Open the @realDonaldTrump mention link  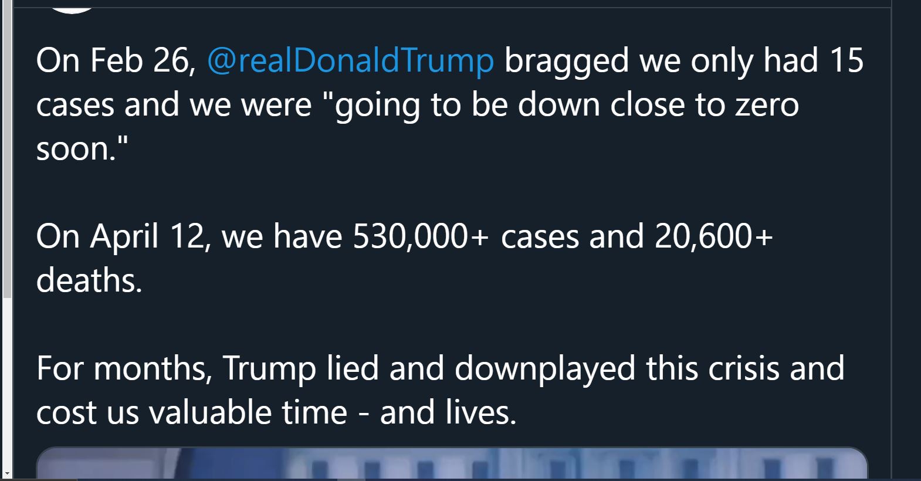point(350,61)
